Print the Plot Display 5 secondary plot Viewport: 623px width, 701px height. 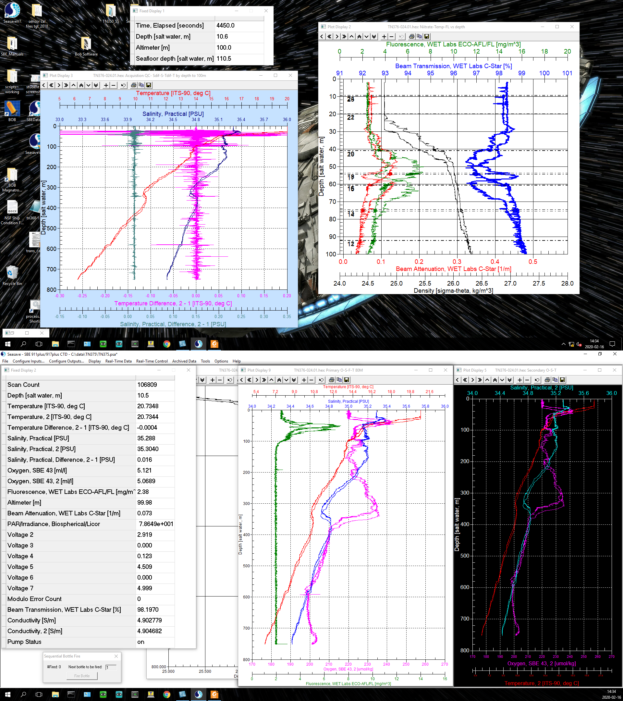547,380
